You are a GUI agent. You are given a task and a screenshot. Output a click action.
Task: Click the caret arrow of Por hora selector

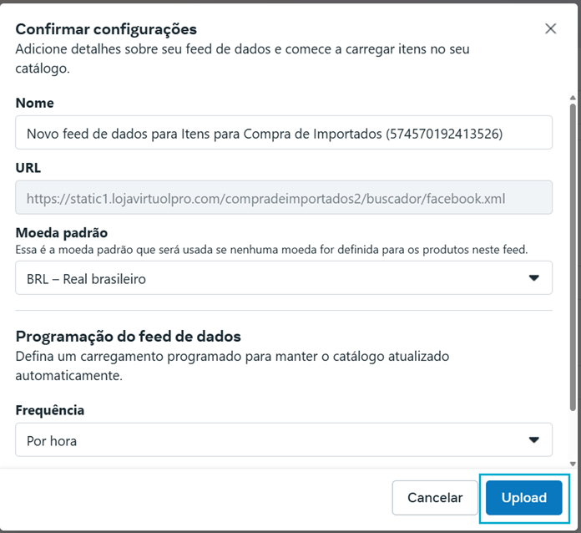point(533,440)
